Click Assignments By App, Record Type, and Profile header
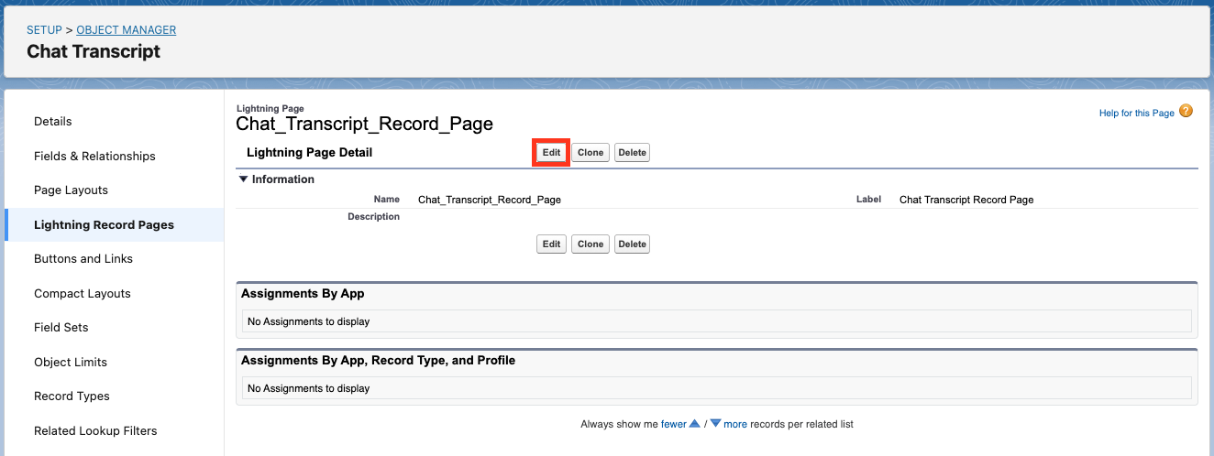The image size is (1214, 456). coord(378,360)
